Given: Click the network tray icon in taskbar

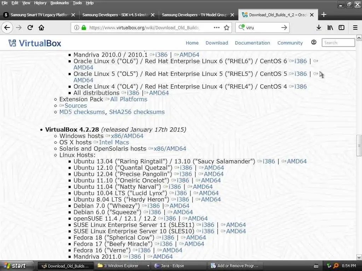Looking at the screenshot, I should pos(329,266).
